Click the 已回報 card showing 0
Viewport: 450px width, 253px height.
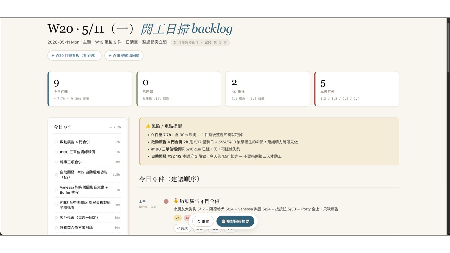(x=179, y=89)
